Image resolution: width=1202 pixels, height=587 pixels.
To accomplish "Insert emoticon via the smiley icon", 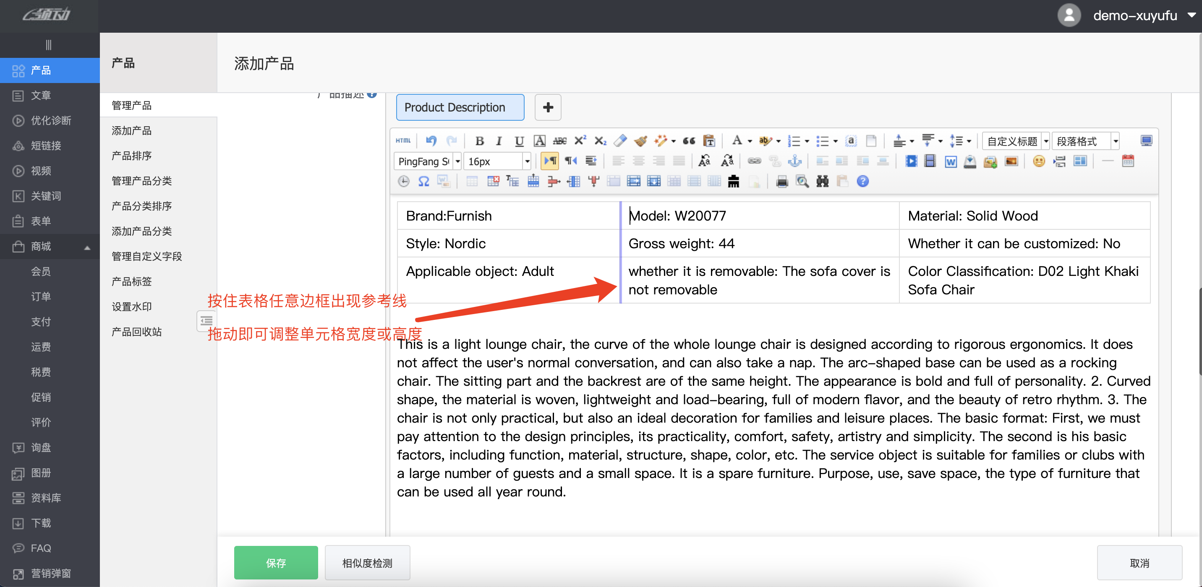I will point(1038,161).
